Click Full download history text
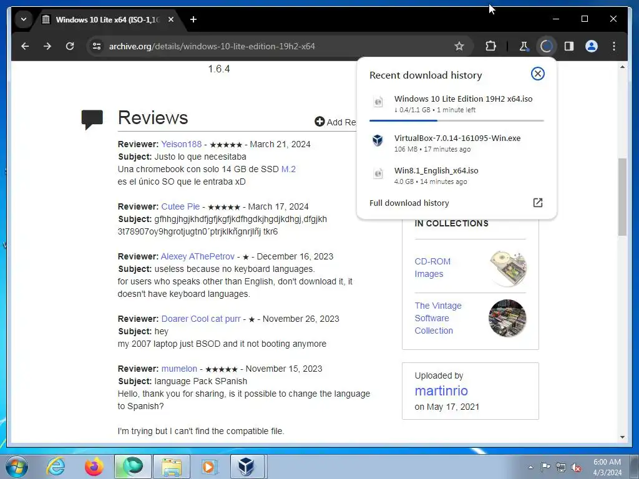This screenshot has height=479, width=639. click(409, 203)
